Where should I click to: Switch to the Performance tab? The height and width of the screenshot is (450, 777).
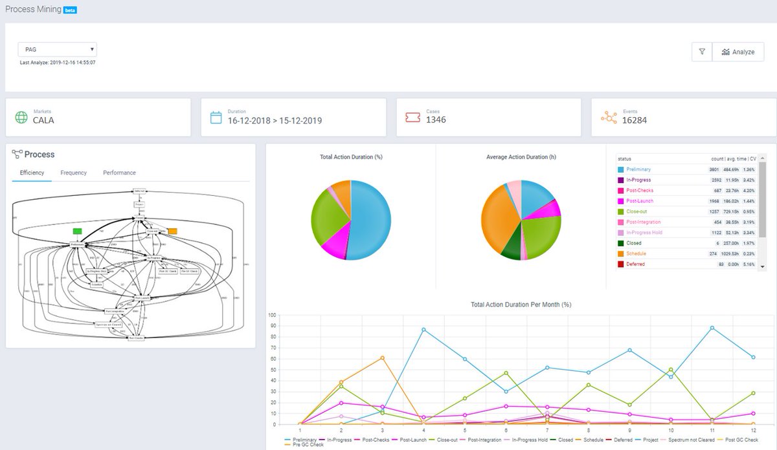tap(119, 173)
